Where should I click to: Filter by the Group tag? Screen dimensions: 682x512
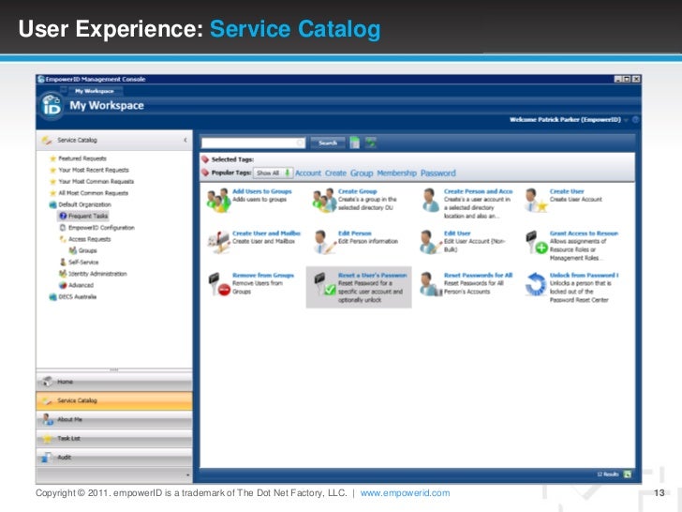click(362, 173)
